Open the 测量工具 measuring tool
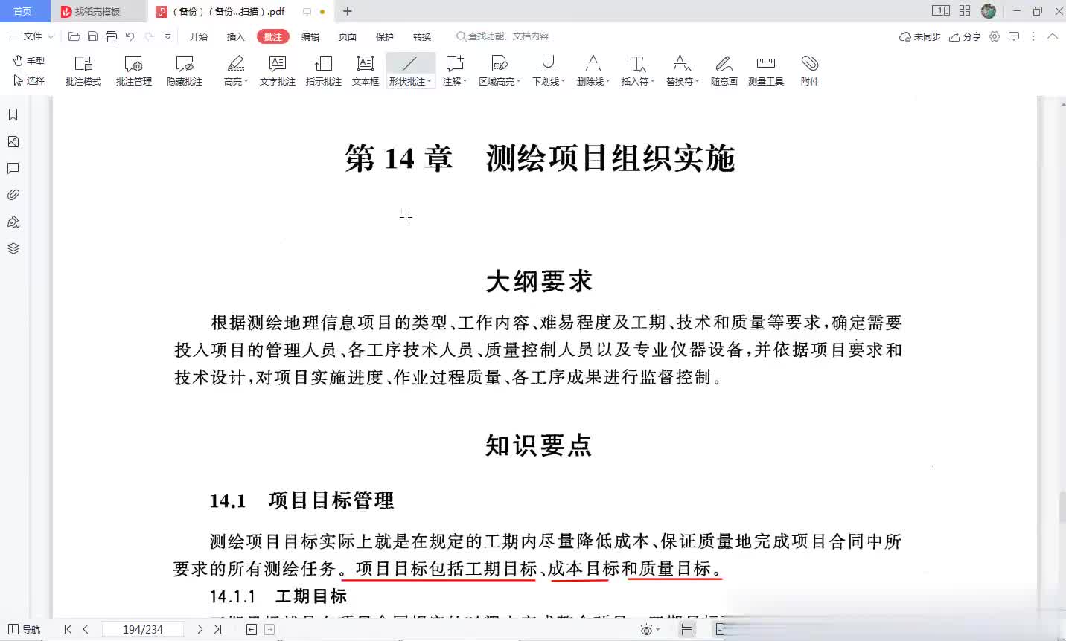This screenshot has height=641, width=1066. [x=765, y=70]
